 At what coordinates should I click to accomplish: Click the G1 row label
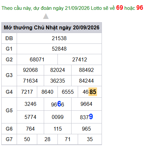[x=9, y=49]
